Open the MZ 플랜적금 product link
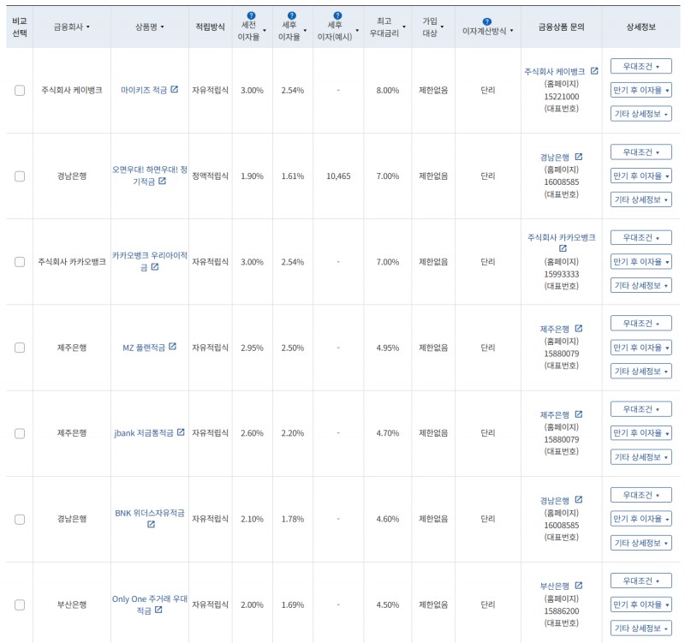 [144, 348]
